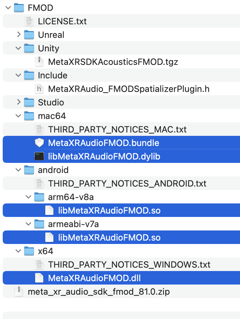Collapse the top-level FMOD folder
Image resolution: width=240 pixels, height=319 pixels.
coord(8,8)
